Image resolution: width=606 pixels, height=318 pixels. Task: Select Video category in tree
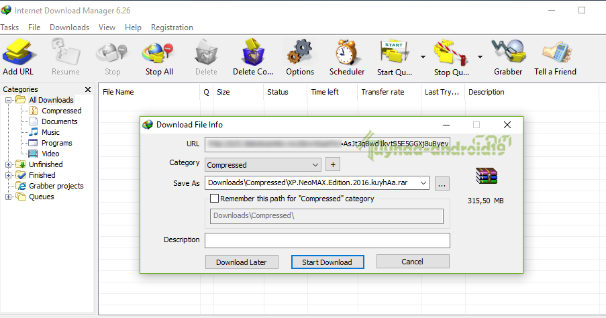point(50,154)
